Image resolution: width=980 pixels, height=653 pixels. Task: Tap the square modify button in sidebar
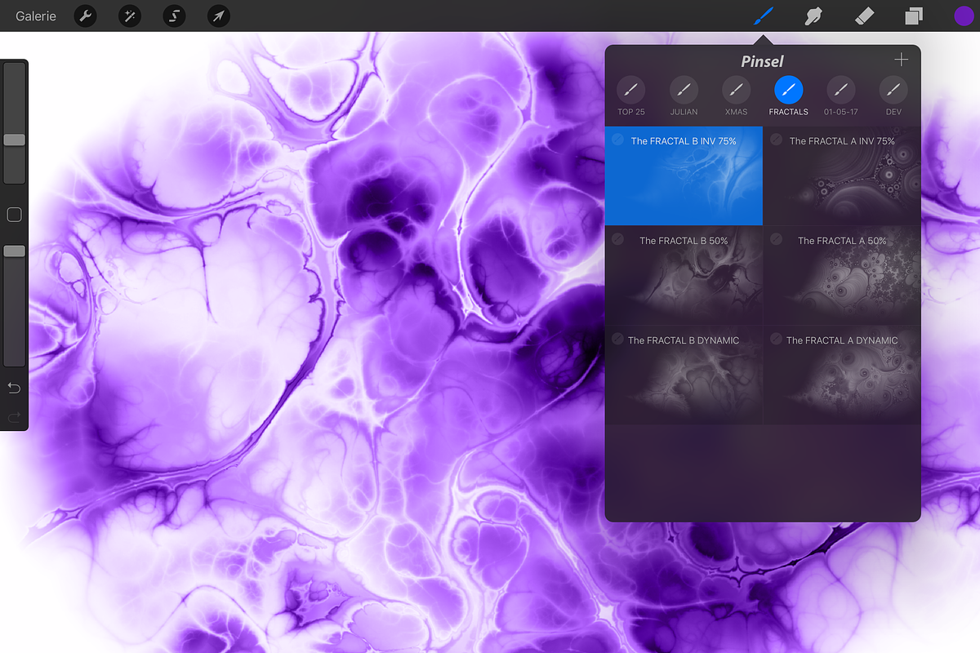coord(14,215)
